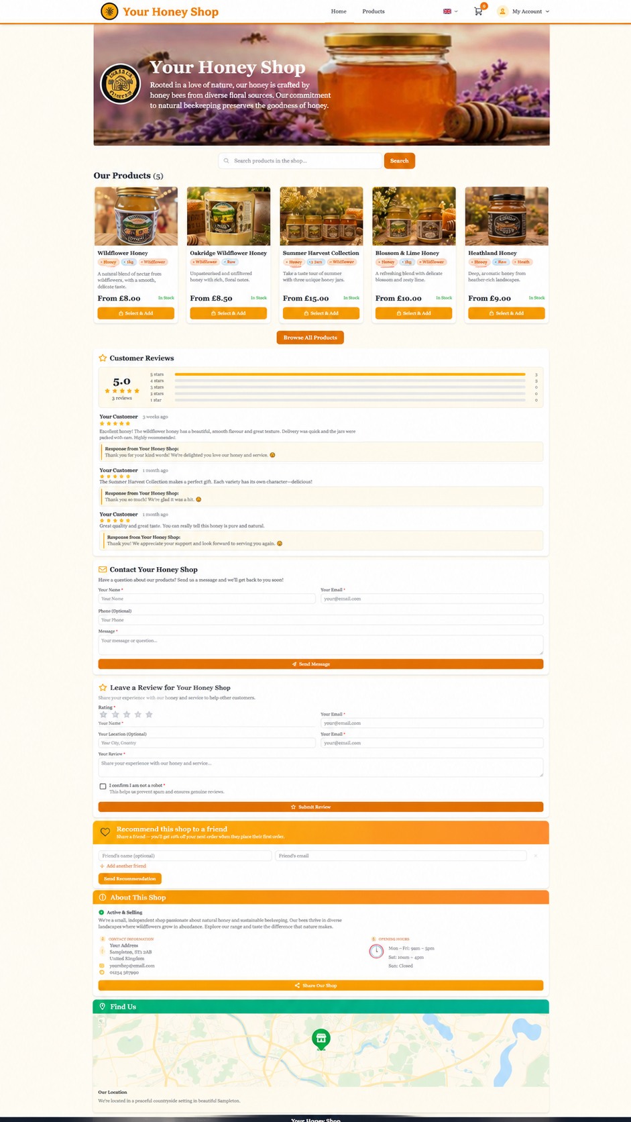Click the Opening Hours section icon

coord(374,939)
